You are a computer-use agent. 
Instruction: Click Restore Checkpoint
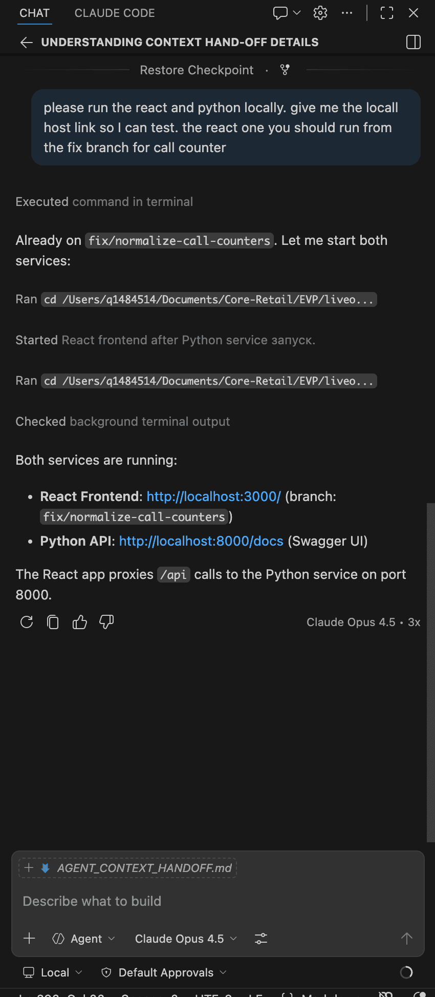point(197,70)
